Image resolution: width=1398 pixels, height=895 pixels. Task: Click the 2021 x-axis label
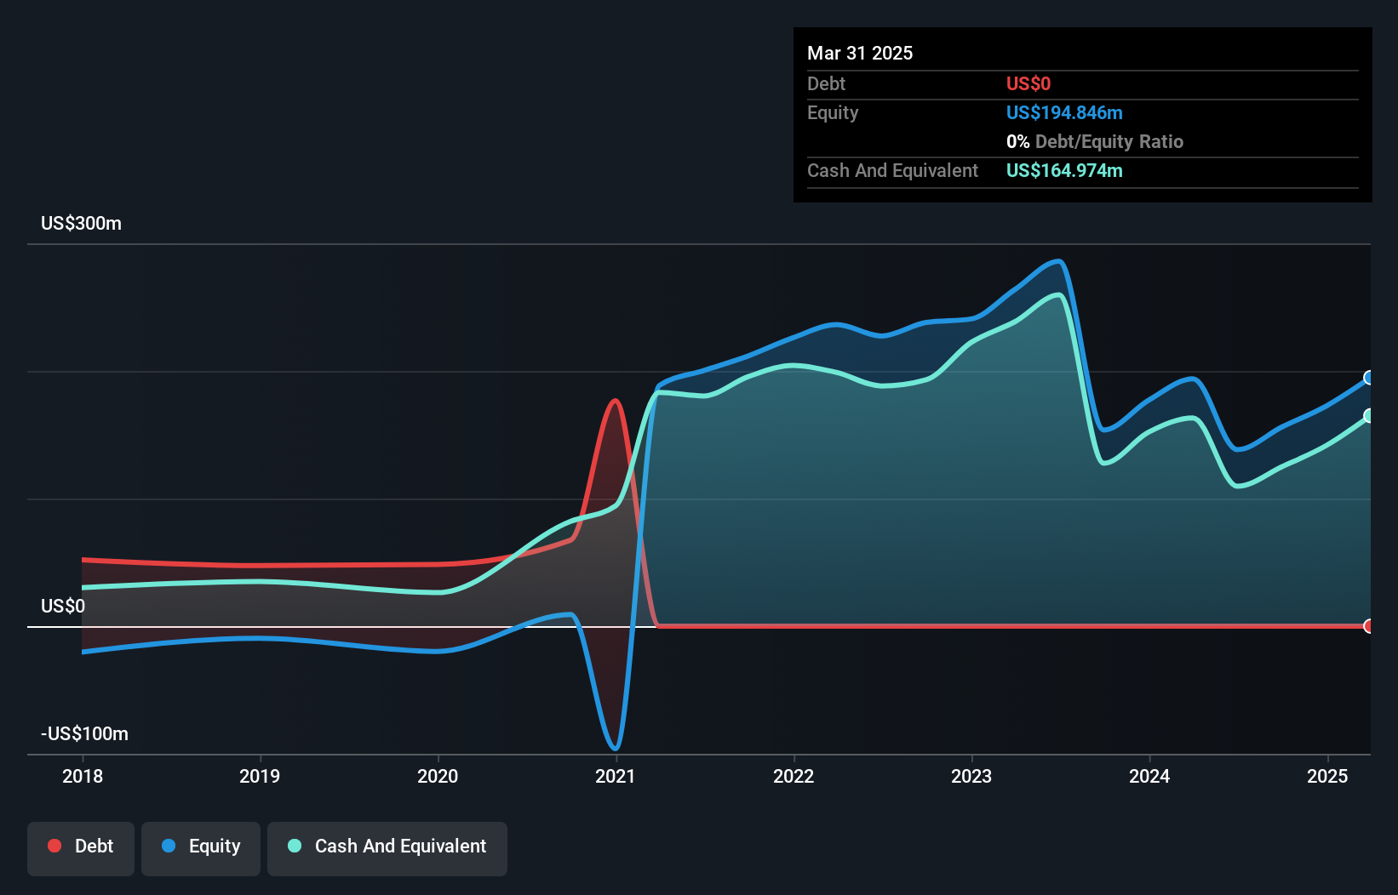point(616,776)
